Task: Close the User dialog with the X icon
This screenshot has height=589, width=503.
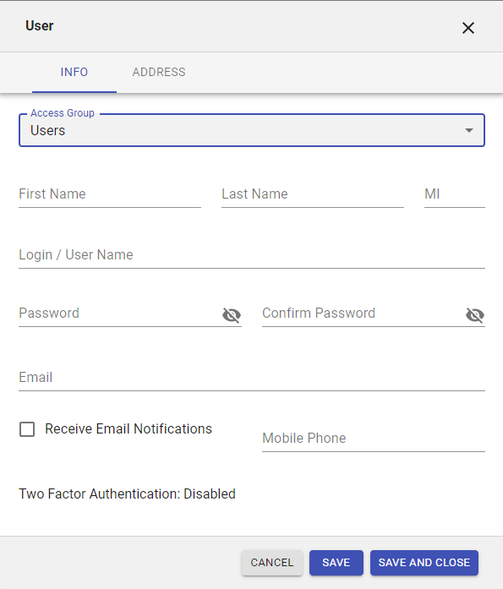Action: pyautogui.click(x=468, y=27)
